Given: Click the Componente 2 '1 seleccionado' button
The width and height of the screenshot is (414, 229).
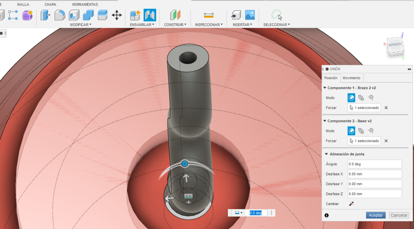Looking at the screenshot, I should tap(364, 141).
